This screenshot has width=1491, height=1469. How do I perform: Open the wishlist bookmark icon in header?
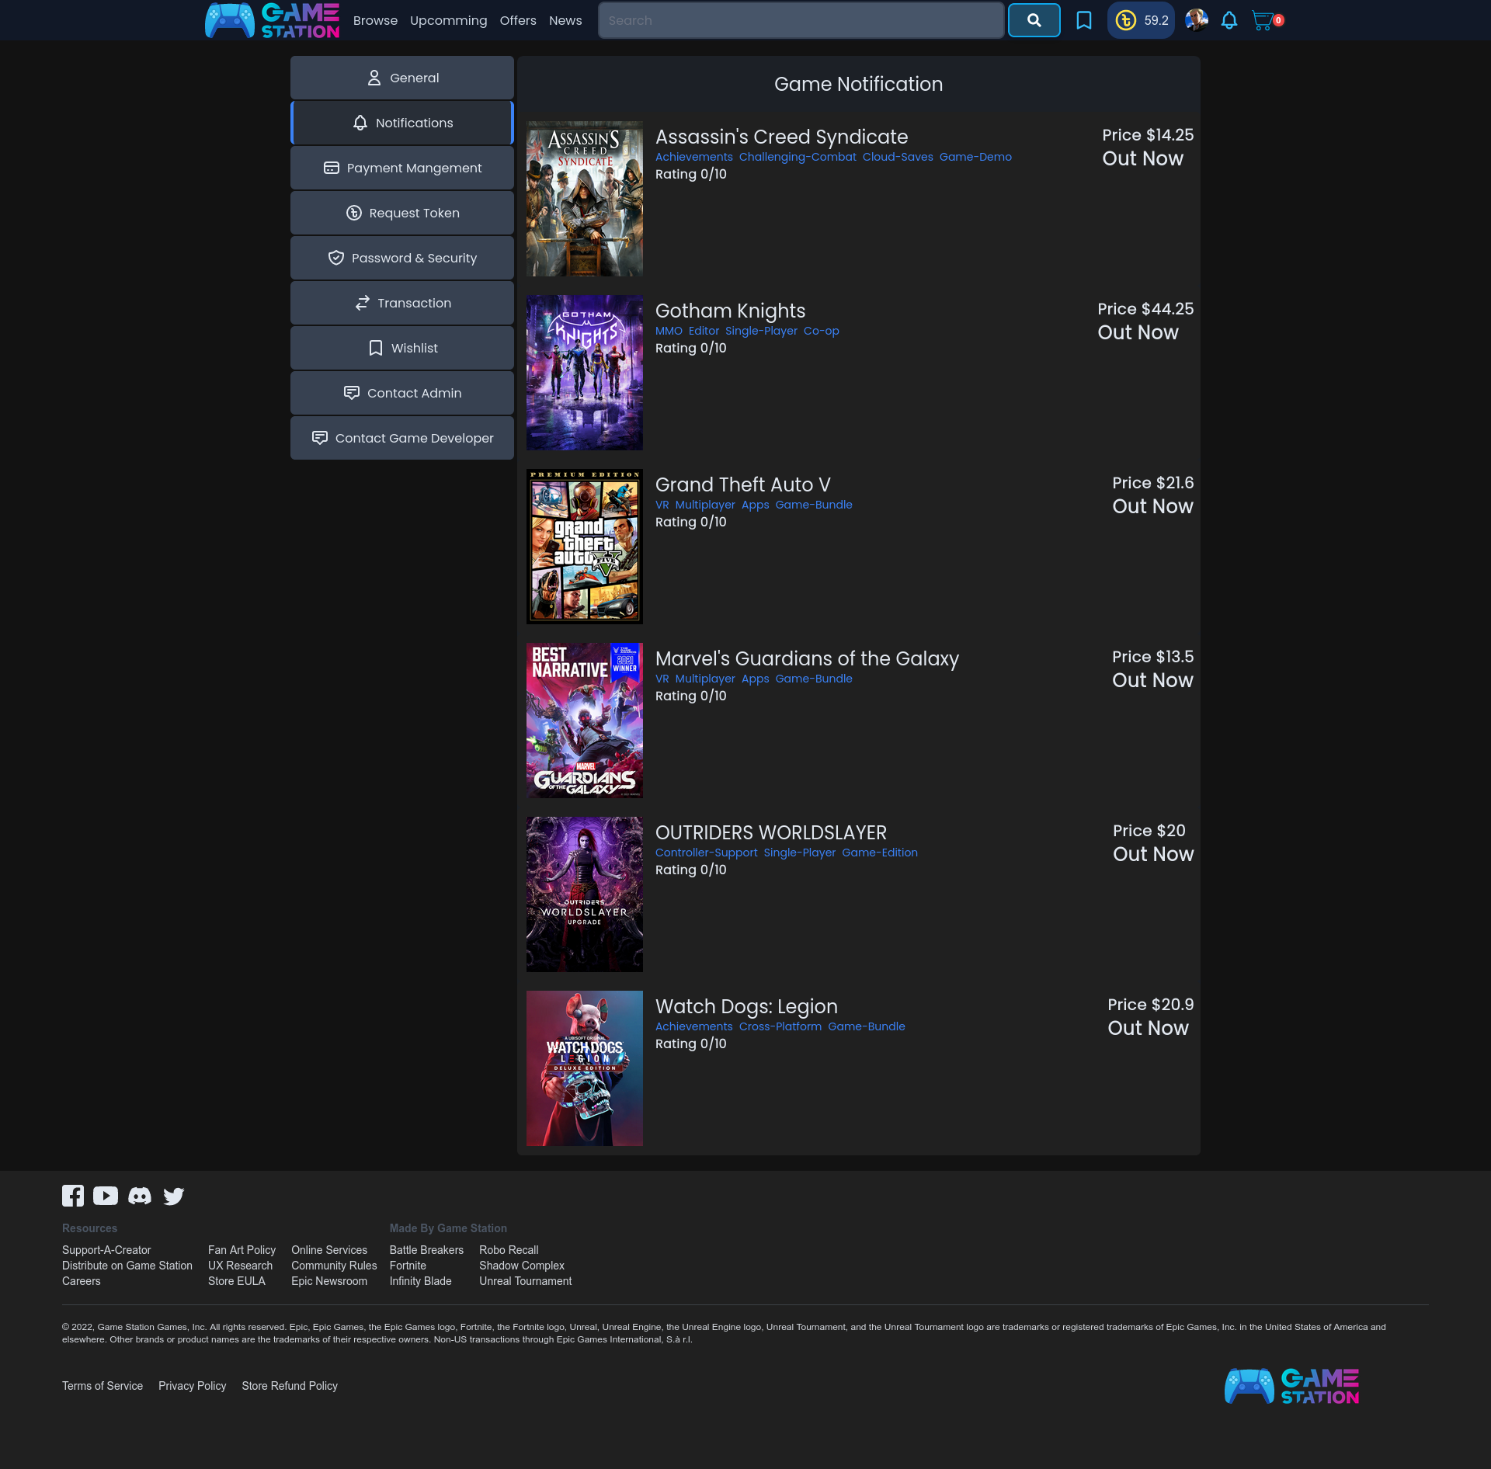coord(1083,20)
